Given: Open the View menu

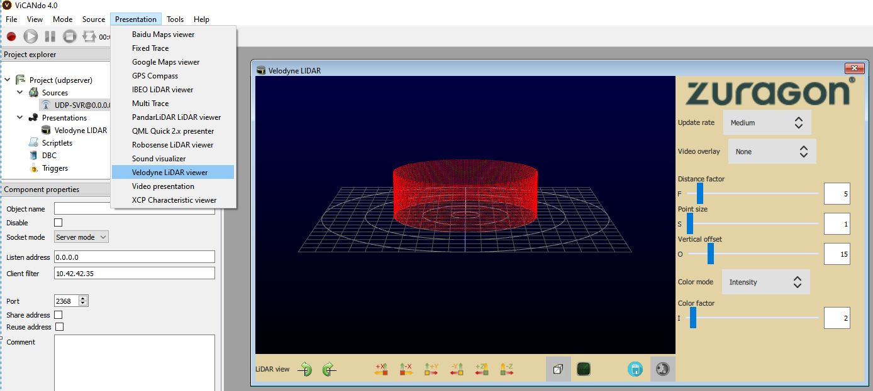Looking at the screenshot, I should click(35, 19).
